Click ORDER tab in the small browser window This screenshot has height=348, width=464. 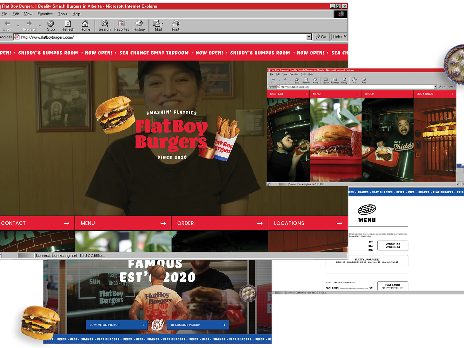click(388, 94)
